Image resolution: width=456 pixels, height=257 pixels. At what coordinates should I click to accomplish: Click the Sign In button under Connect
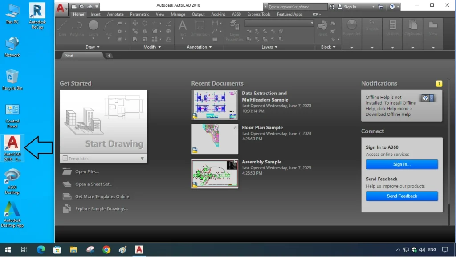coord(402,164)
